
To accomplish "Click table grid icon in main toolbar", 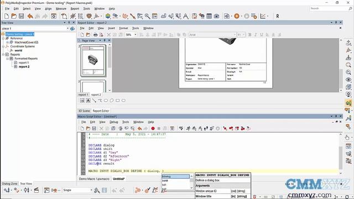I will (209, 16).
